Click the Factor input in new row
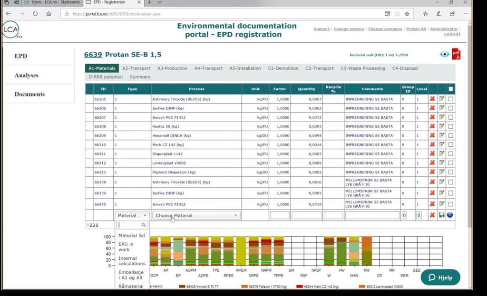This screenshot has width=487, height=296. click(280, 215)
